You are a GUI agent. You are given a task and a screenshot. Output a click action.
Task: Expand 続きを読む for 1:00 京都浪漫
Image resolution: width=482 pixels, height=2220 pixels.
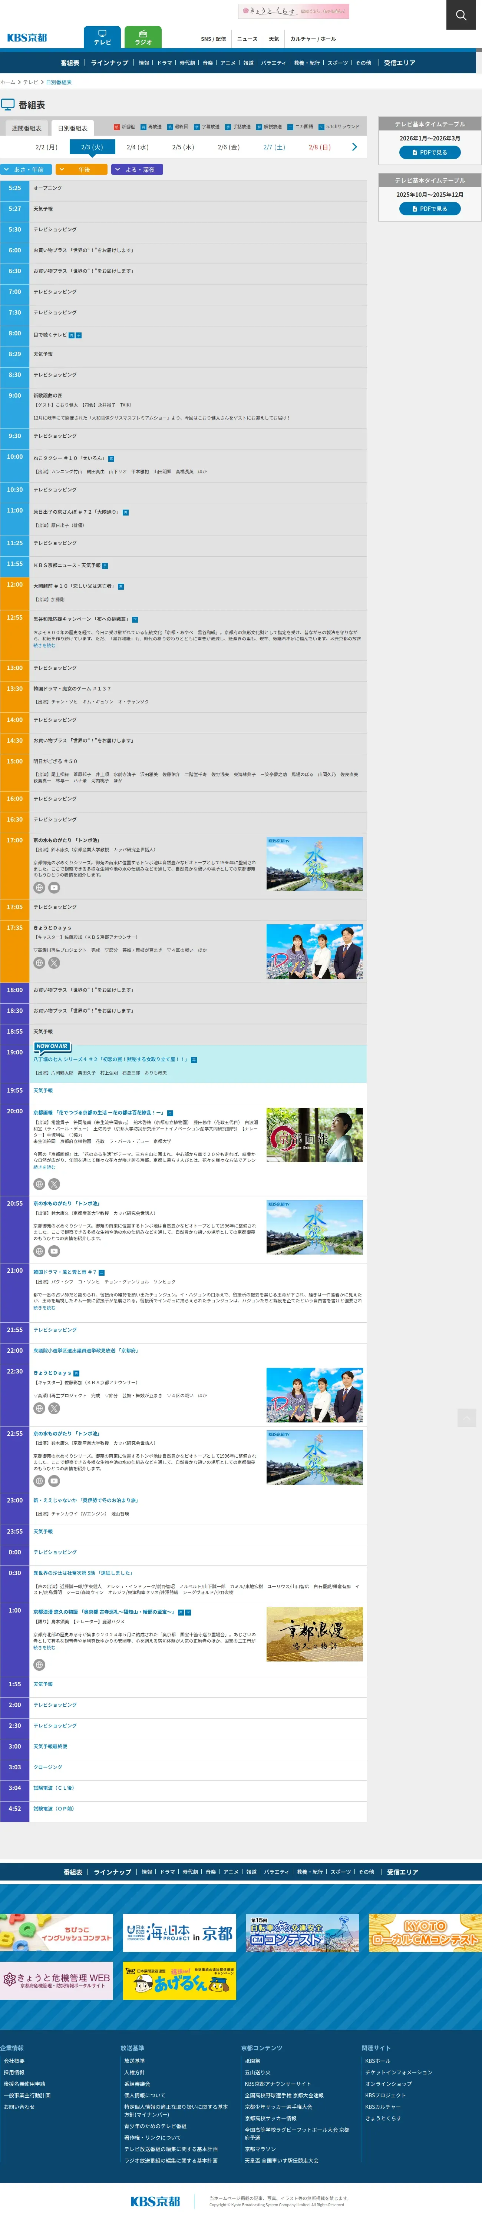pos(44,1647)
